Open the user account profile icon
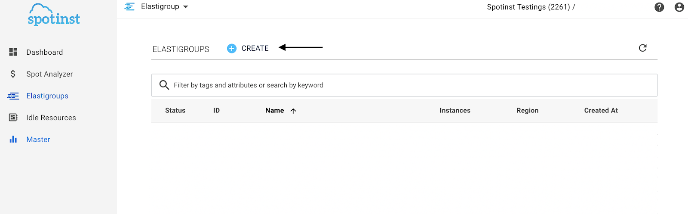Viewport: 688px width, 214px height. point(679,7)
